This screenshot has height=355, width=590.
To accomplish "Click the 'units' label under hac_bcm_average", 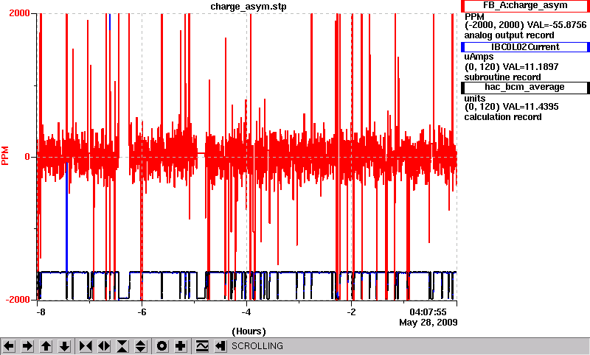I will pos(475,99).
